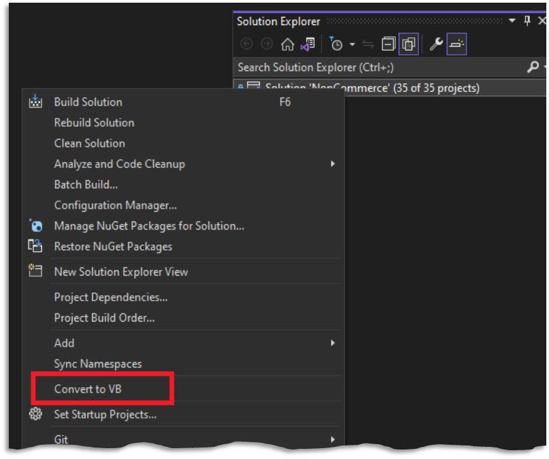Open the Pending Changes Filter dropdown arrow

pyautogui.click(x=352, y=45)
